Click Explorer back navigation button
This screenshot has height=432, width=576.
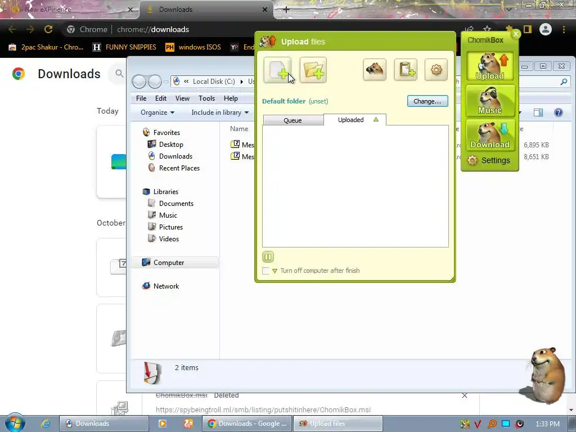(x=139, y=82)
